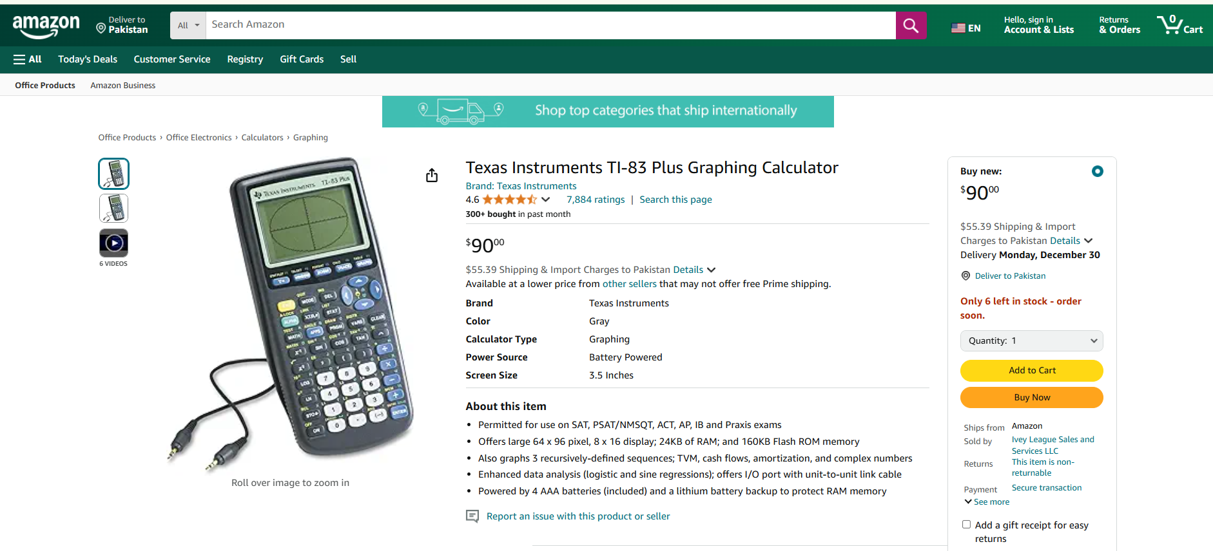Click Graphing breadcrumb
Image resolution: width=1213 pixels, height=551 pixels.
pos(311,138)
